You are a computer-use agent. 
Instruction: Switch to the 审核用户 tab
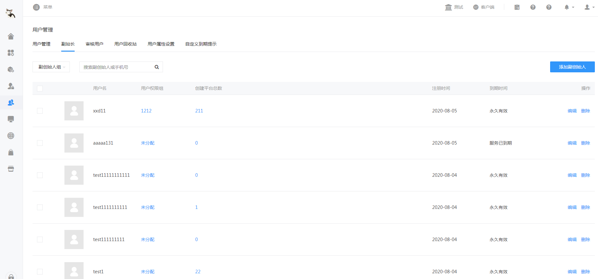[x=94, y=44]
